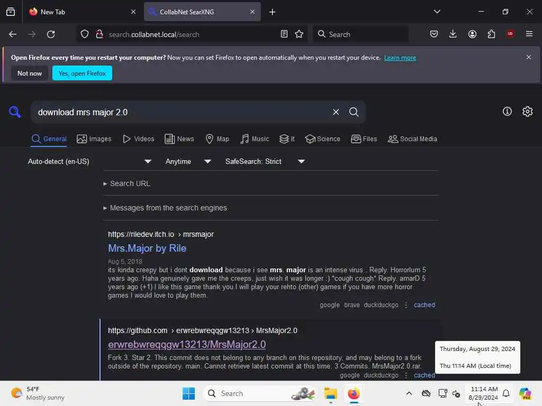Show hidden system tray icons
This screenshot has width=542, height=406.
(x=409, y=393)
